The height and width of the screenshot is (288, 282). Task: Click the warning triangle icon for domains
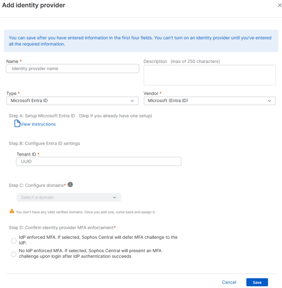(12, 211)
